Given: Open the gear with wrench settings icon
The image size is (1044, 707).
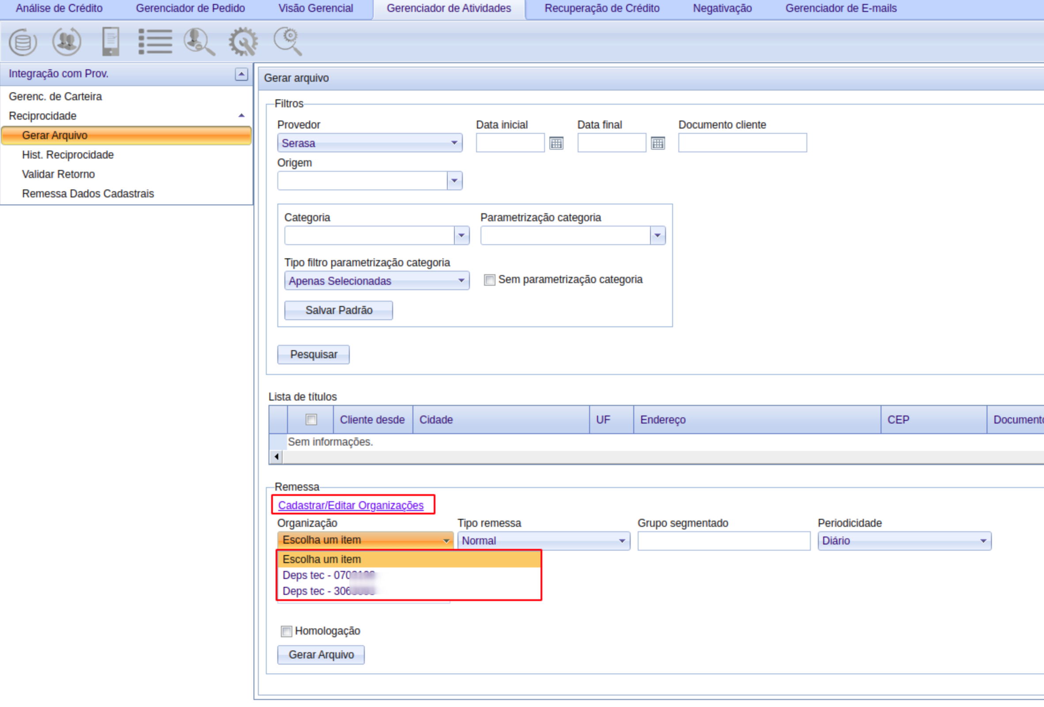Looking at the screenshot, I should [x=243, y=42].
